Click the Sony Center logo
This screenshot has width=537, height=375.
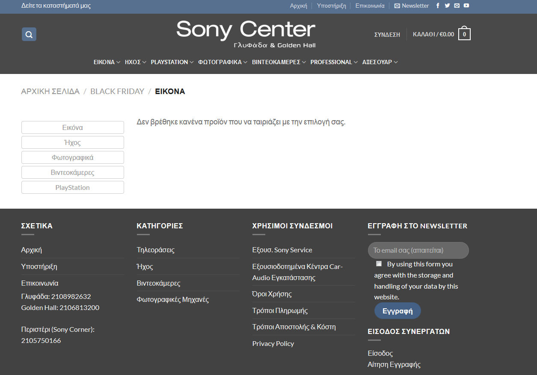coord(246,33)
